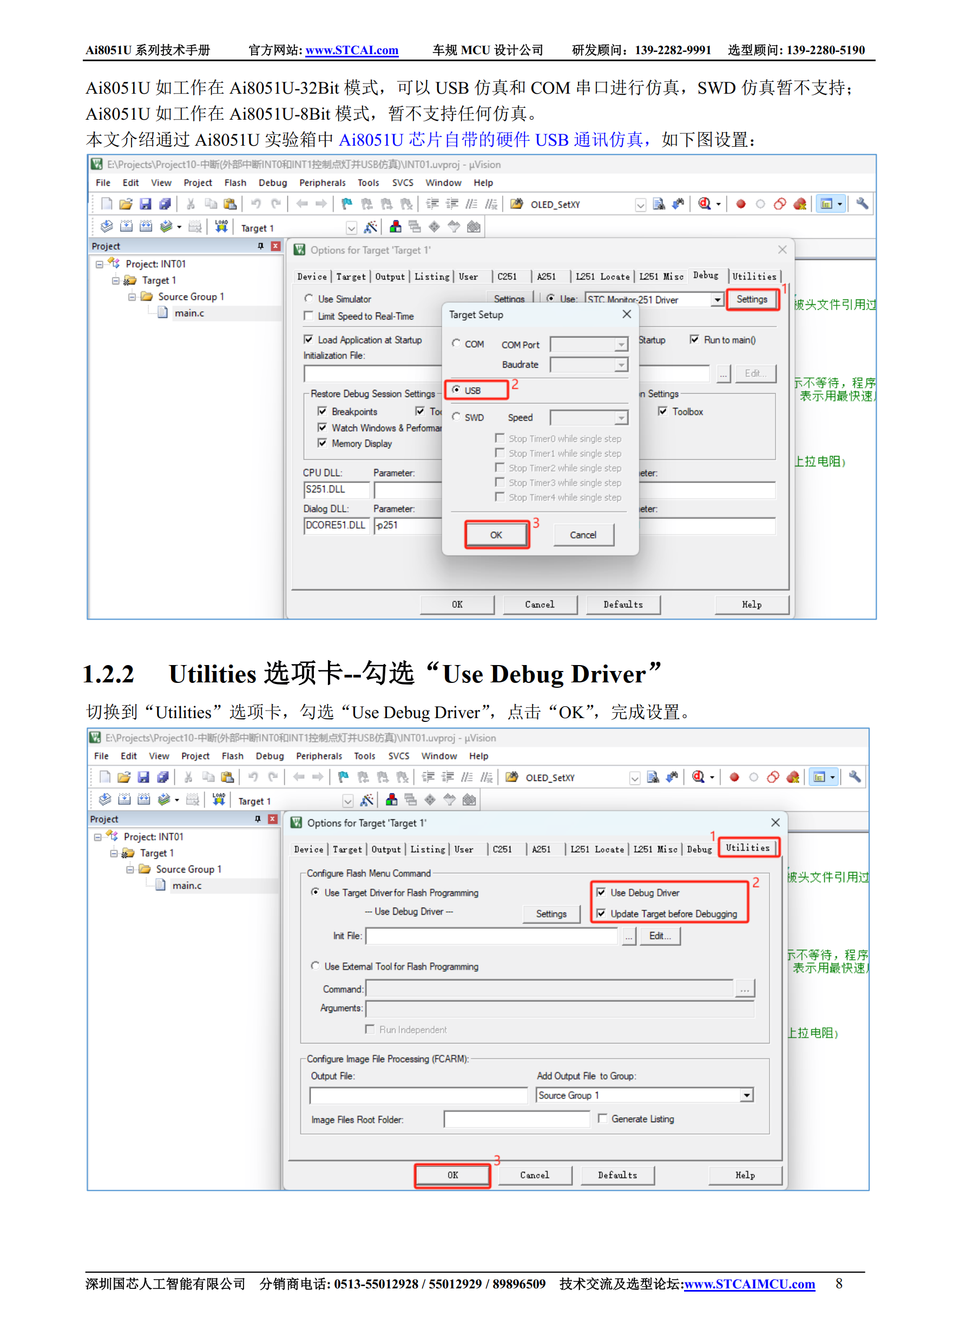Click Pack Installer icon in lower build toolbar
The image size is (966, 1342).
pyautogui.click(x=469, y=800)
